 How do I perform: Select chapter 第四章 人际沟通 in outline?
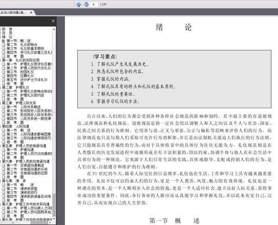tap(18, 126)
